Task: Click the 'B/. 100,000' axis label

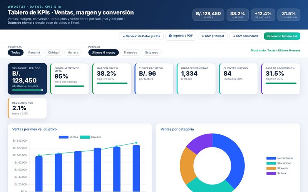Action: coord(20,156)
